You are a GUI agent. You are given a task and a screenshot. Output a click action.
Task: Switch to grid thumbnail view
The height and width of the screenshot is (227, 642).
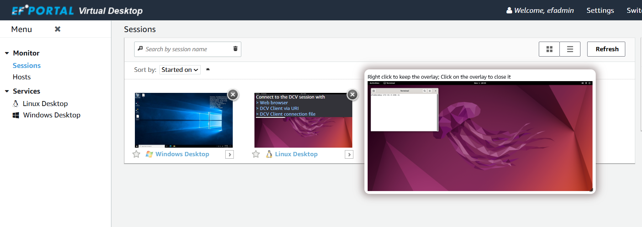tap(549, 49)
